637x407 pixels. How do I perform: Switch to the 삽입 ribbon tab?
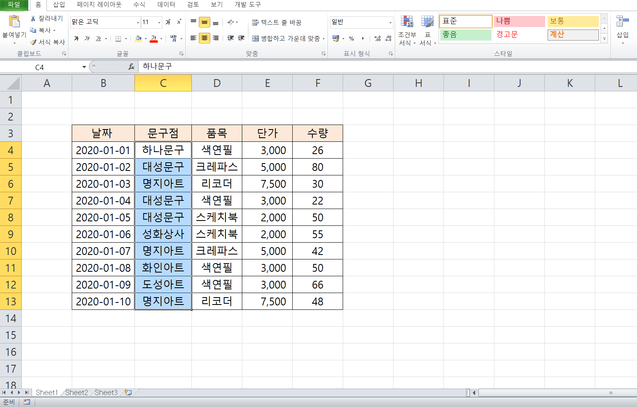click(x=59, y=5)
